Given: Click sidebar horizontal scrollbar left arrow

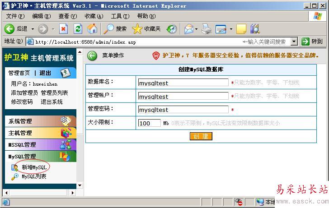Looking at the screenshot, I should (6, 193).
